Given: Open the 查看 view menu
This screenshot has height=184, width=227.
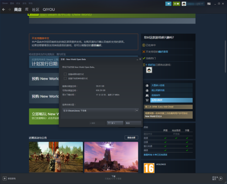Looking at the screenshot, I should point(12,3).
